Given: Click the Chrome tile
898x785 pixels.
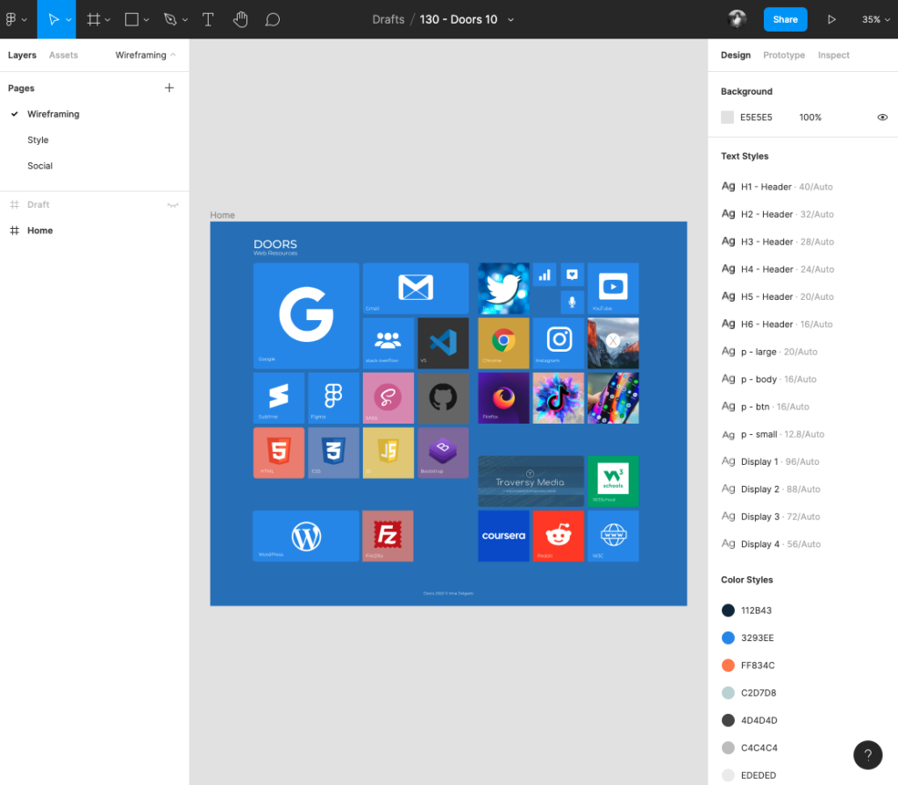Looking at the screenshot, I should point(503,343).
